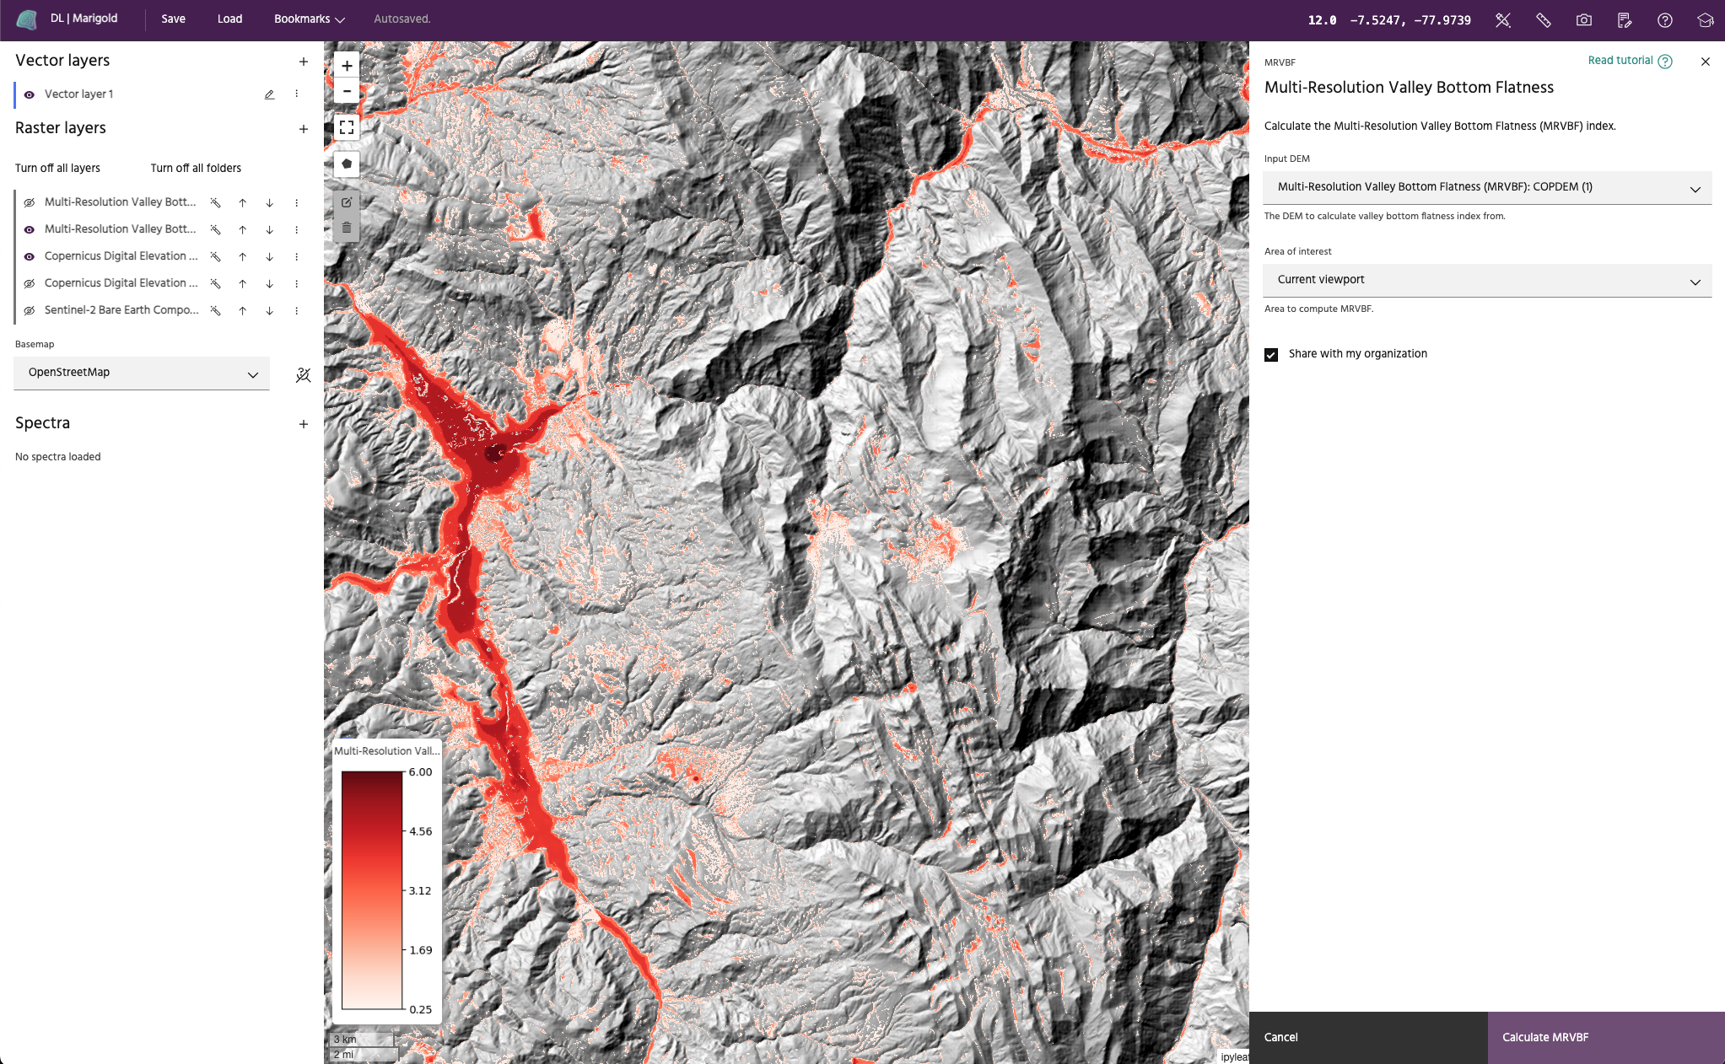The width and height of the screenshot is (1725, 1064).
Task: Toggle visibility of Vector layer 1
Action: point(30,94)
